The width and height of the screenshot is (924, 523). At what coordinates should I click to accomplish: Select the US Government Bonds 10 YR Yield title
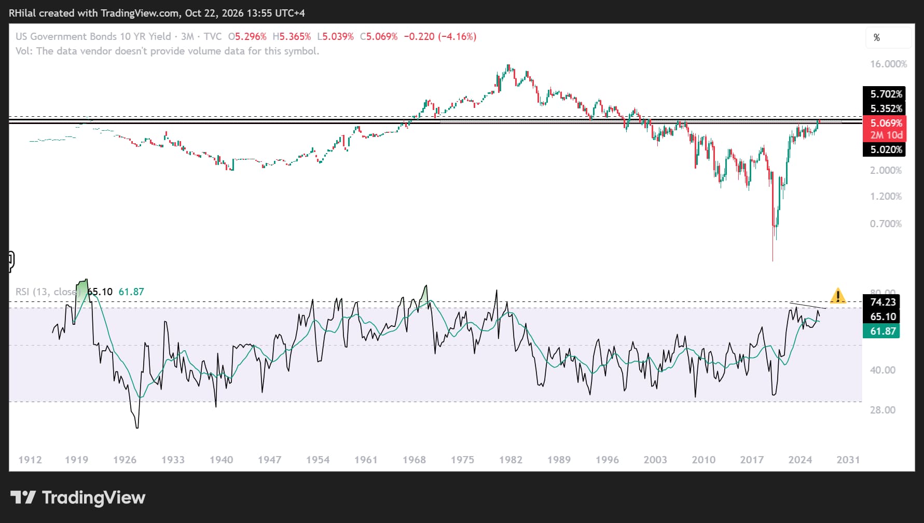tap(93, 36)
